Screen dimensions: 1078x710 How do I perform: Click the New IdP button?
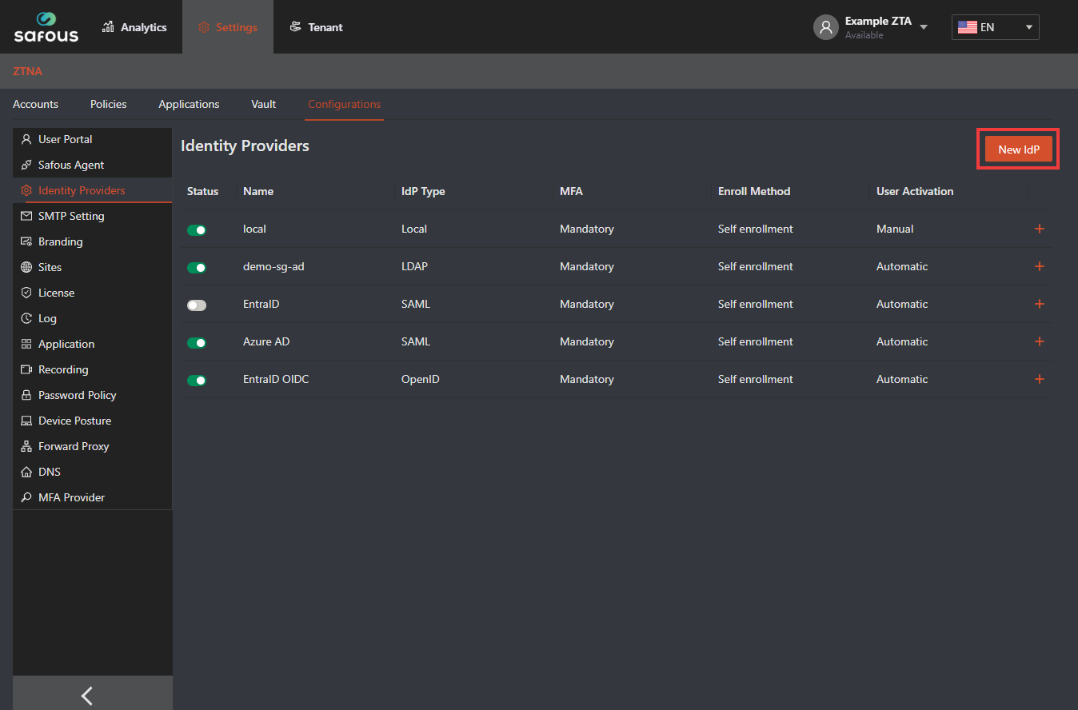1018,150
